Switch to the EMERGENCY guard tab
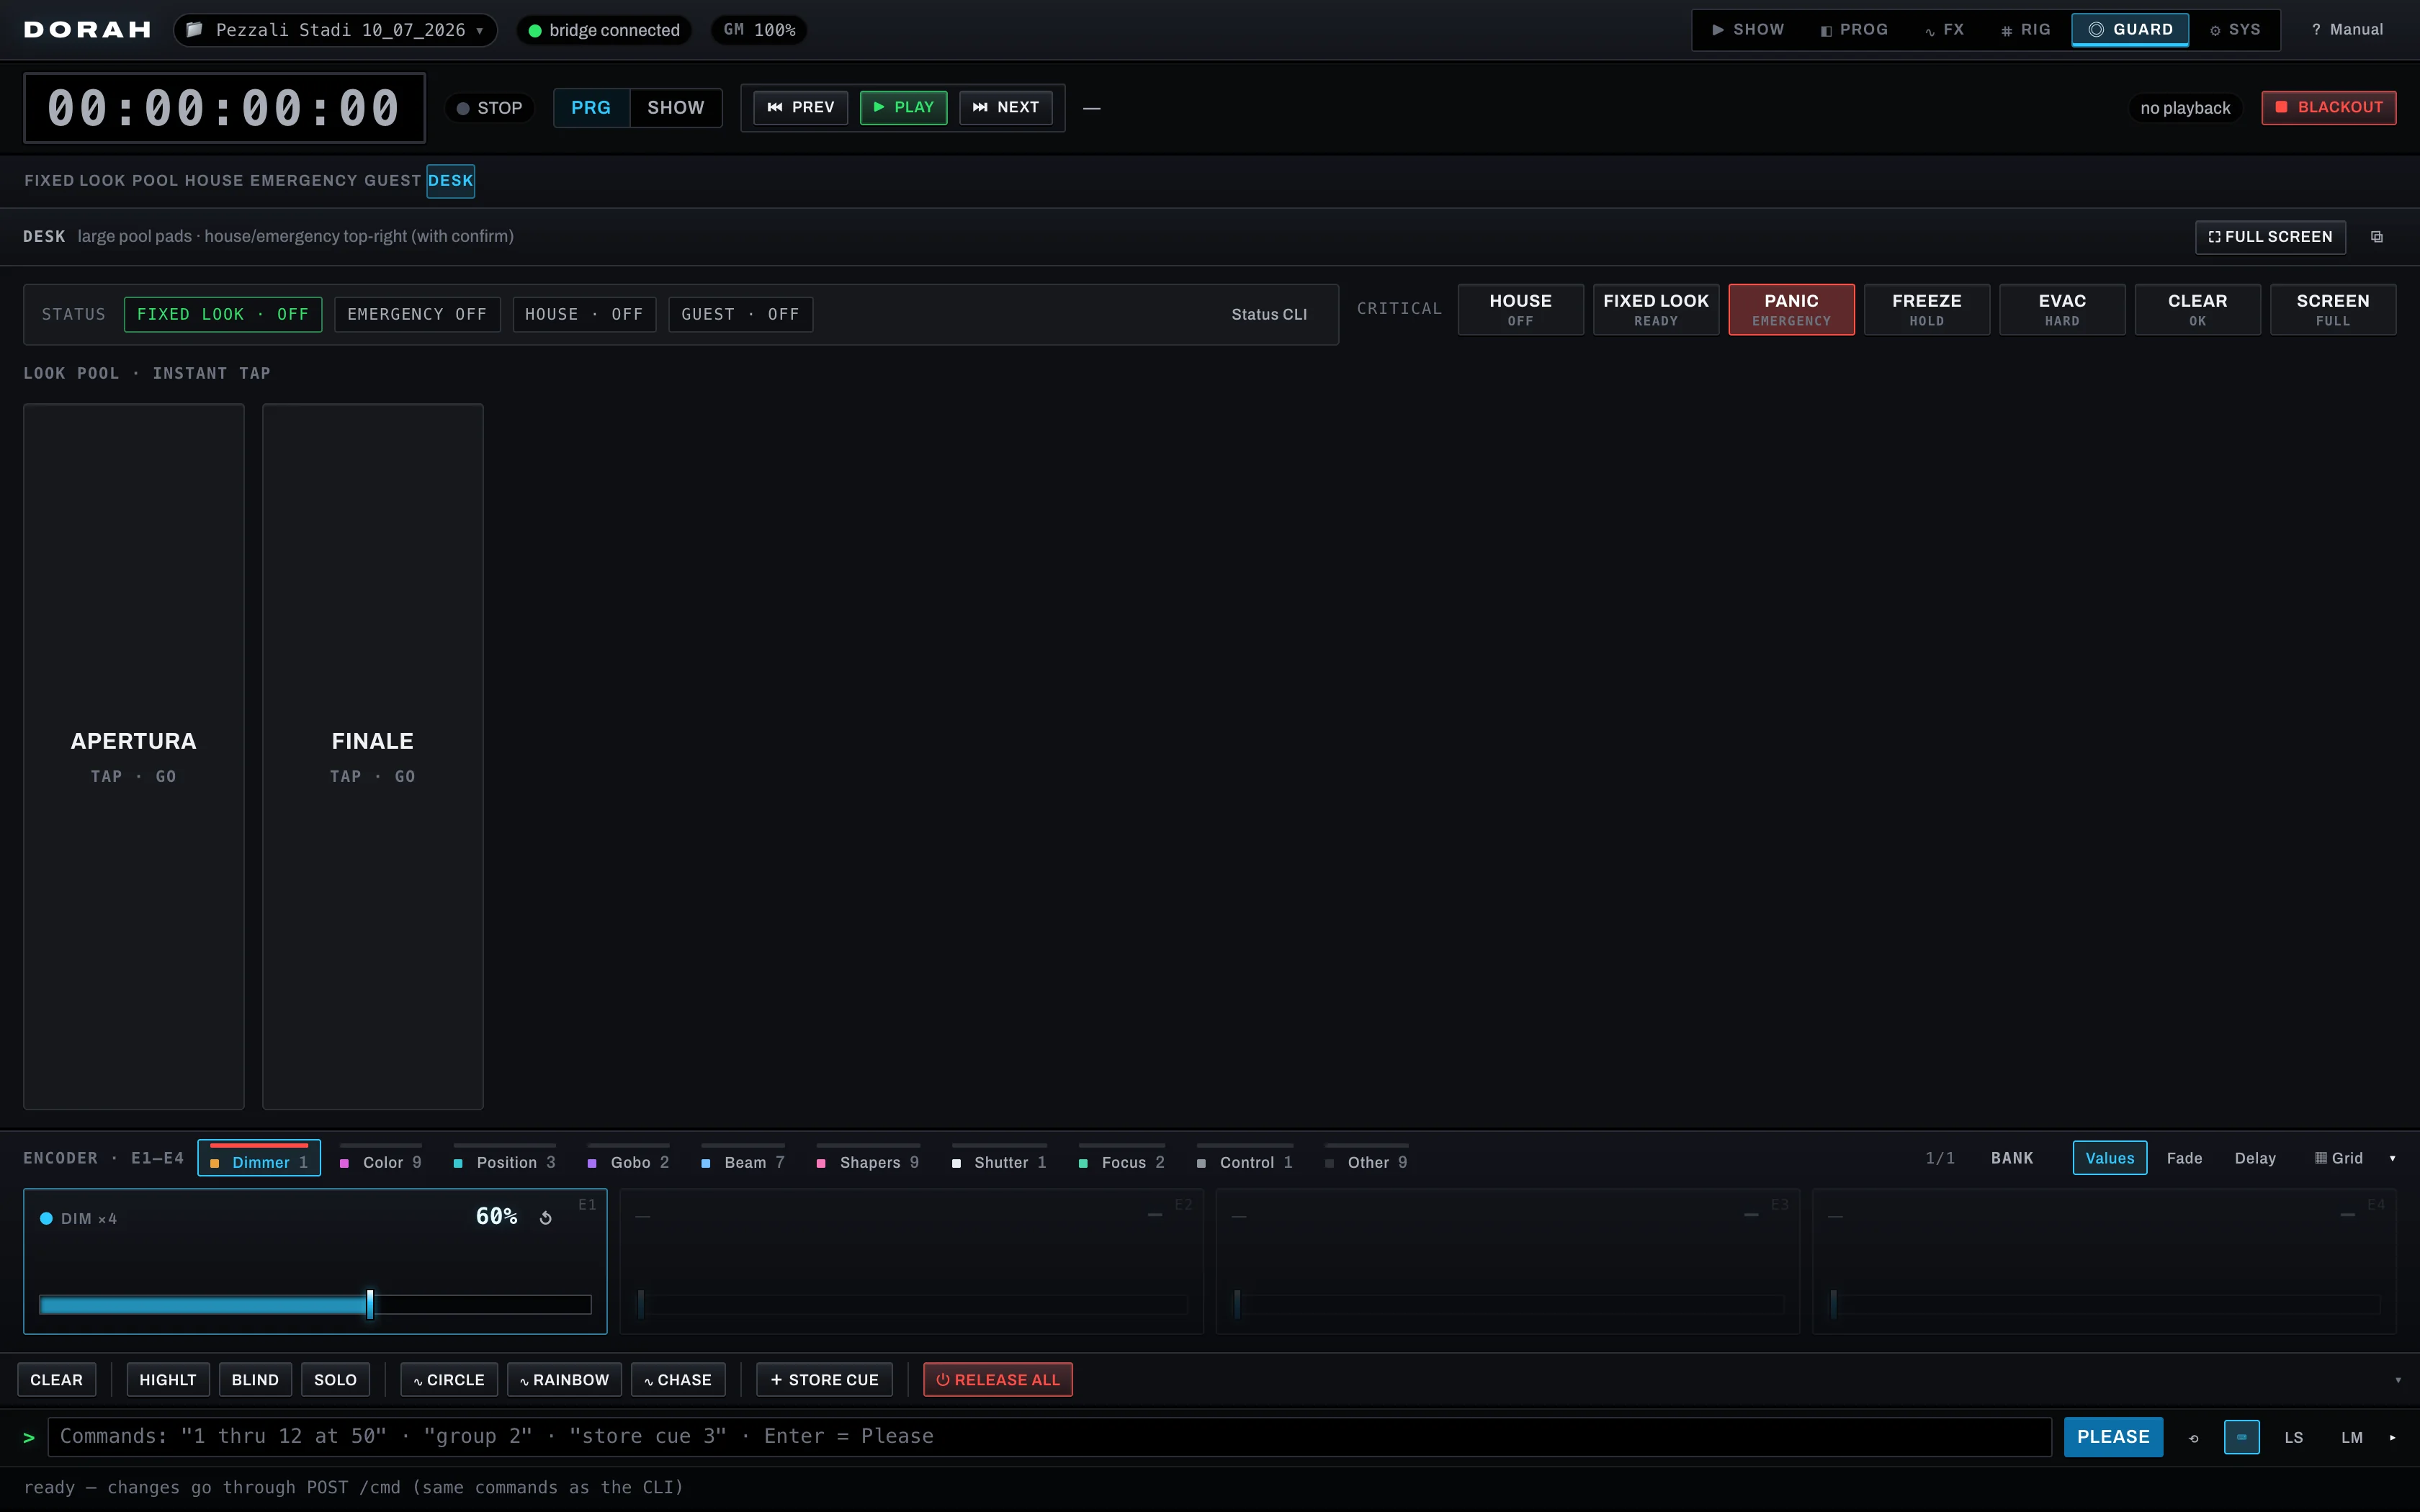 (303, 181)
